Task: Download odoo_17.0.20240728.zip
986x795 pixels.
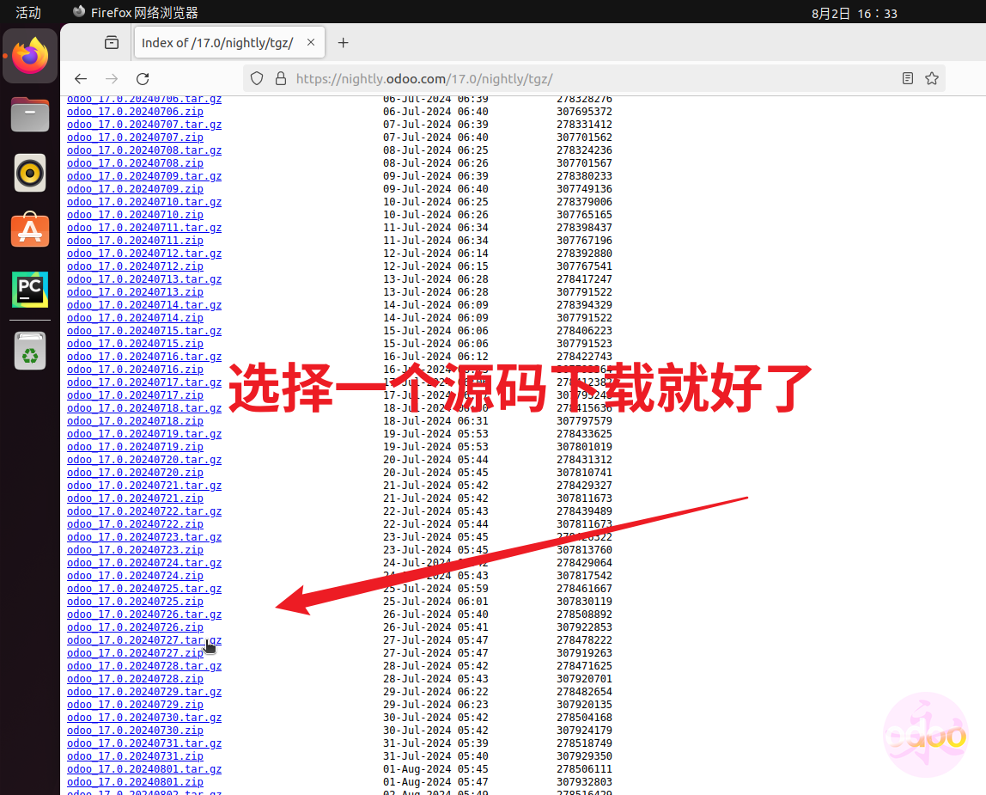Action: [x=135, y=679]
